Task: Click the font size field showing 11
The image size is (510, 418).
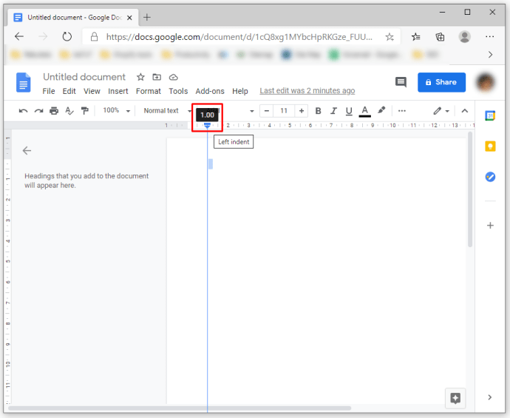Action: 284,111
